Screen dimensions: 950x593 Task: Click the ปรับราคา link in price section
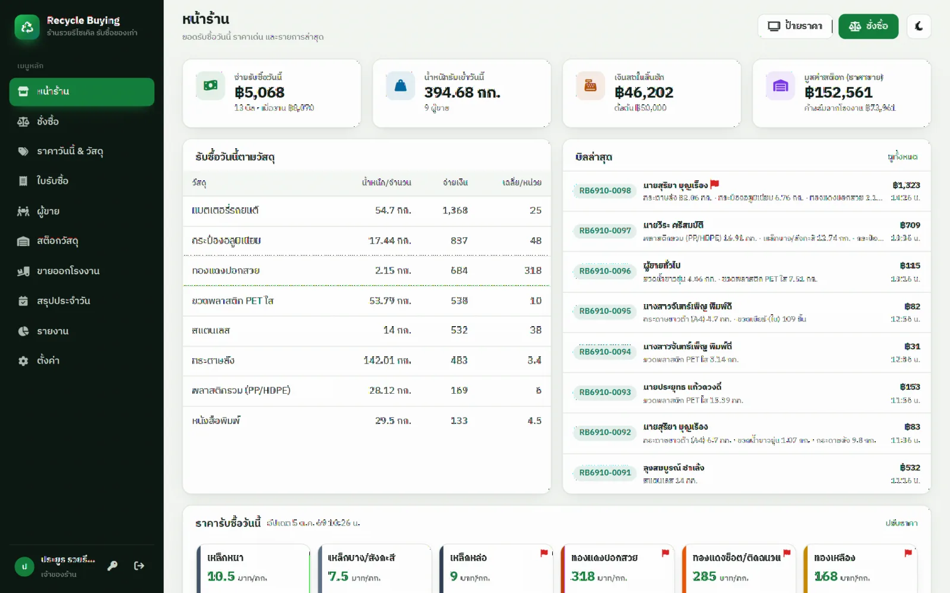point(901,523)
